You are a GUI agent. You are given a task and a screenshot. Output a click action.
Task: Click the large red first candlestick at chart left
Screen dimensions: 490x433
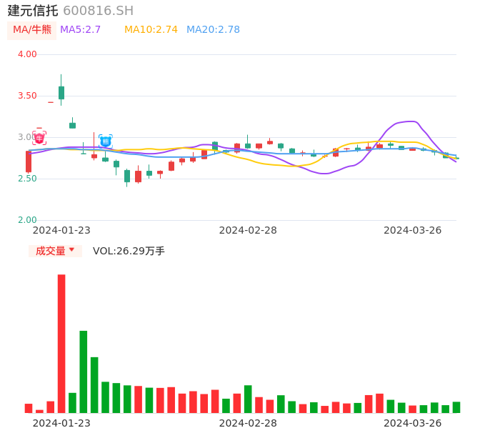pyautogui.click(x=29, y=161)
